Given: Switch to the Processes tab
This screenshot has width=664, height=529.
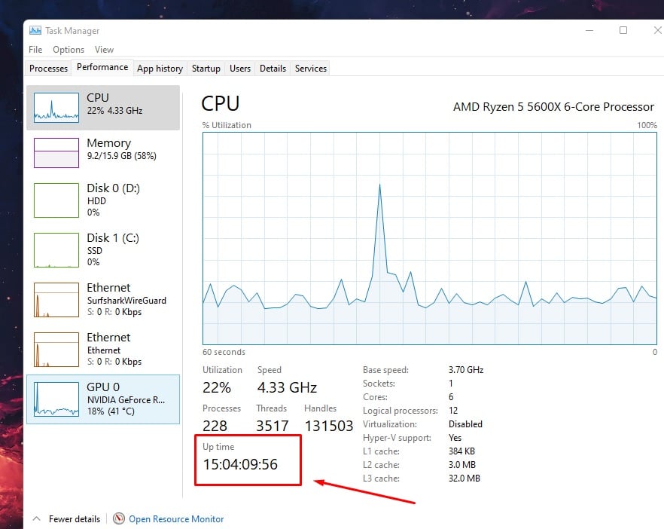Looking at the screenshot, I should tap(48, 69).
